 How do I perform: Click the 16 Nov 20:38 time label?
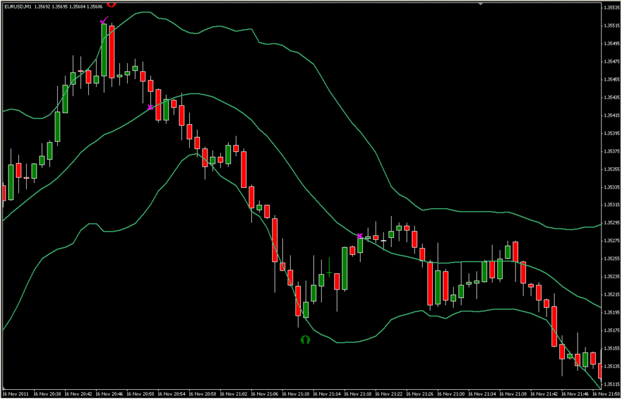tap(47, 395)
